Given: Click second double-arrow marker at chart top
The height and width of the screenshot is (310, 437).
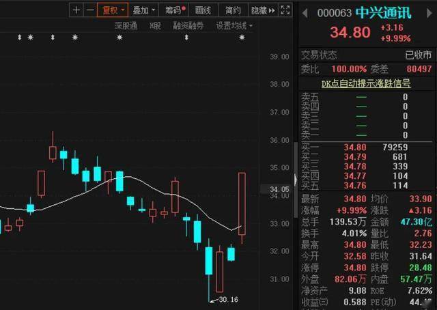Looking at the screenshot, I should coord(53,37).
